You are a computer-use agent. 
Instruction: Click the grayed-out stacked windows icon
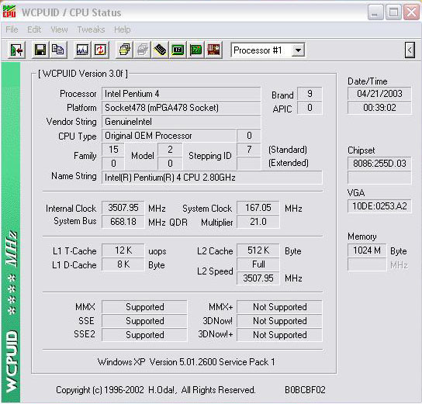click(x=143, y=50)
